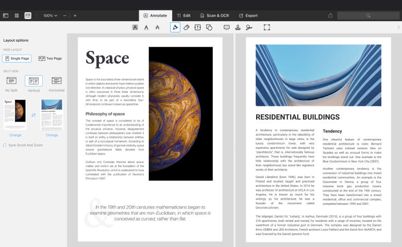Screen dimensions: 402x247
Task: Open the stamp tool
Action: click(x=238, y=27)
